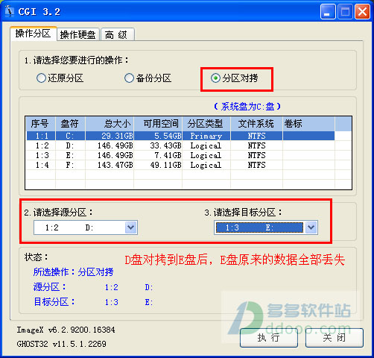
Task: Expand the source partition dropdown arrow
Action: point(131,227)
